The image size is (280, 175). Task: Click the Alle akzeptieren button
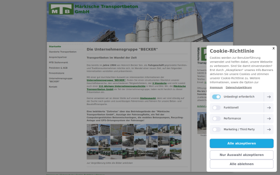[x=241, y=143]
